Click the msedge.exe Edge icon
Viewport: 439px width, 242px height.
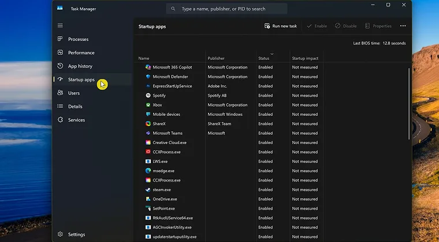coord(148,171)
